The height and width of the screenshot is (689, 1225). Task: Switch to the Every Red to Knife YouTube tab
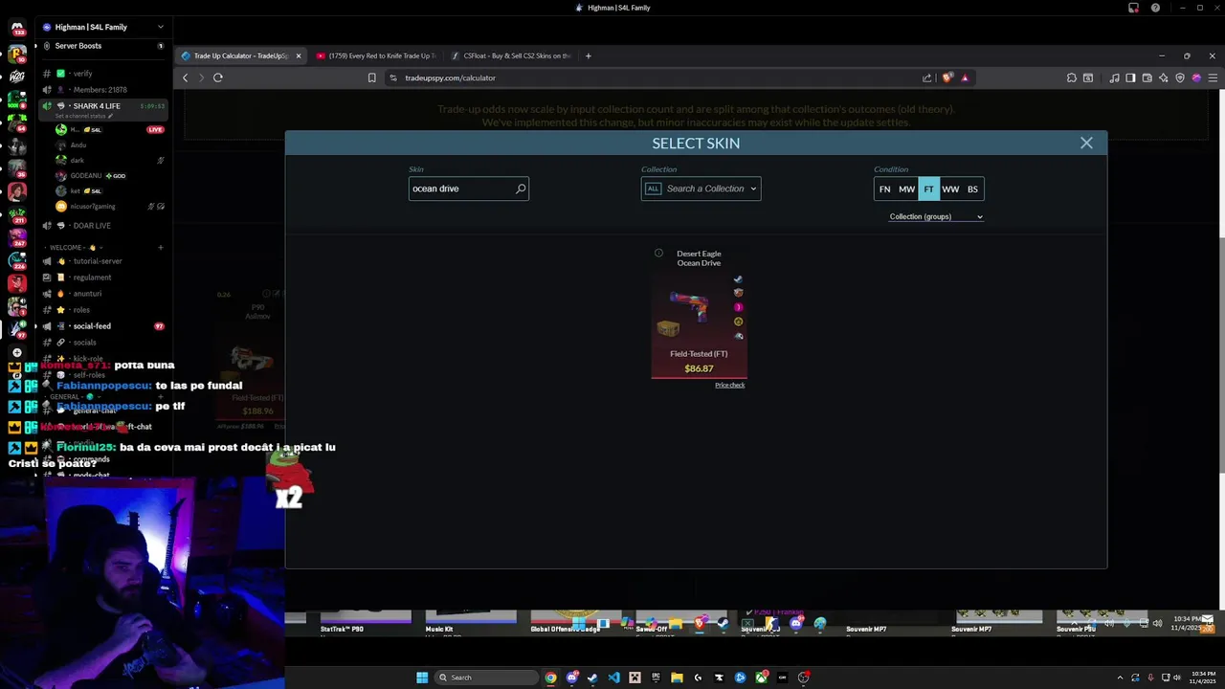[375, 56]
